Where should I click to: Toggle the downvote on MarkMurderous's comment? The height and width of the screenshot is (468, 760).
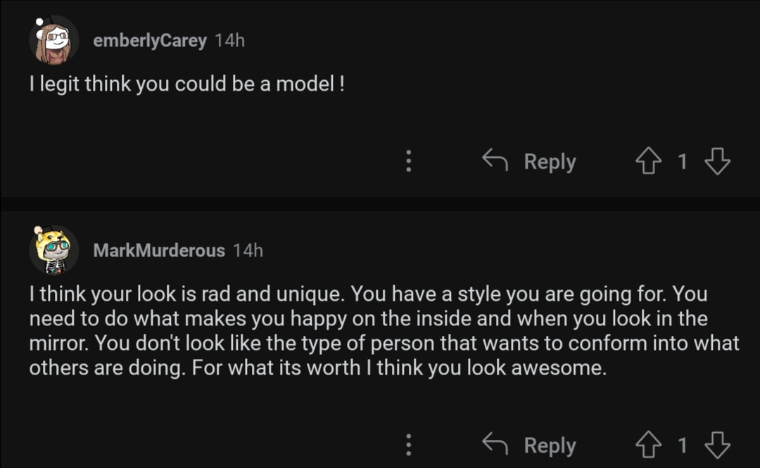point(717,446)
